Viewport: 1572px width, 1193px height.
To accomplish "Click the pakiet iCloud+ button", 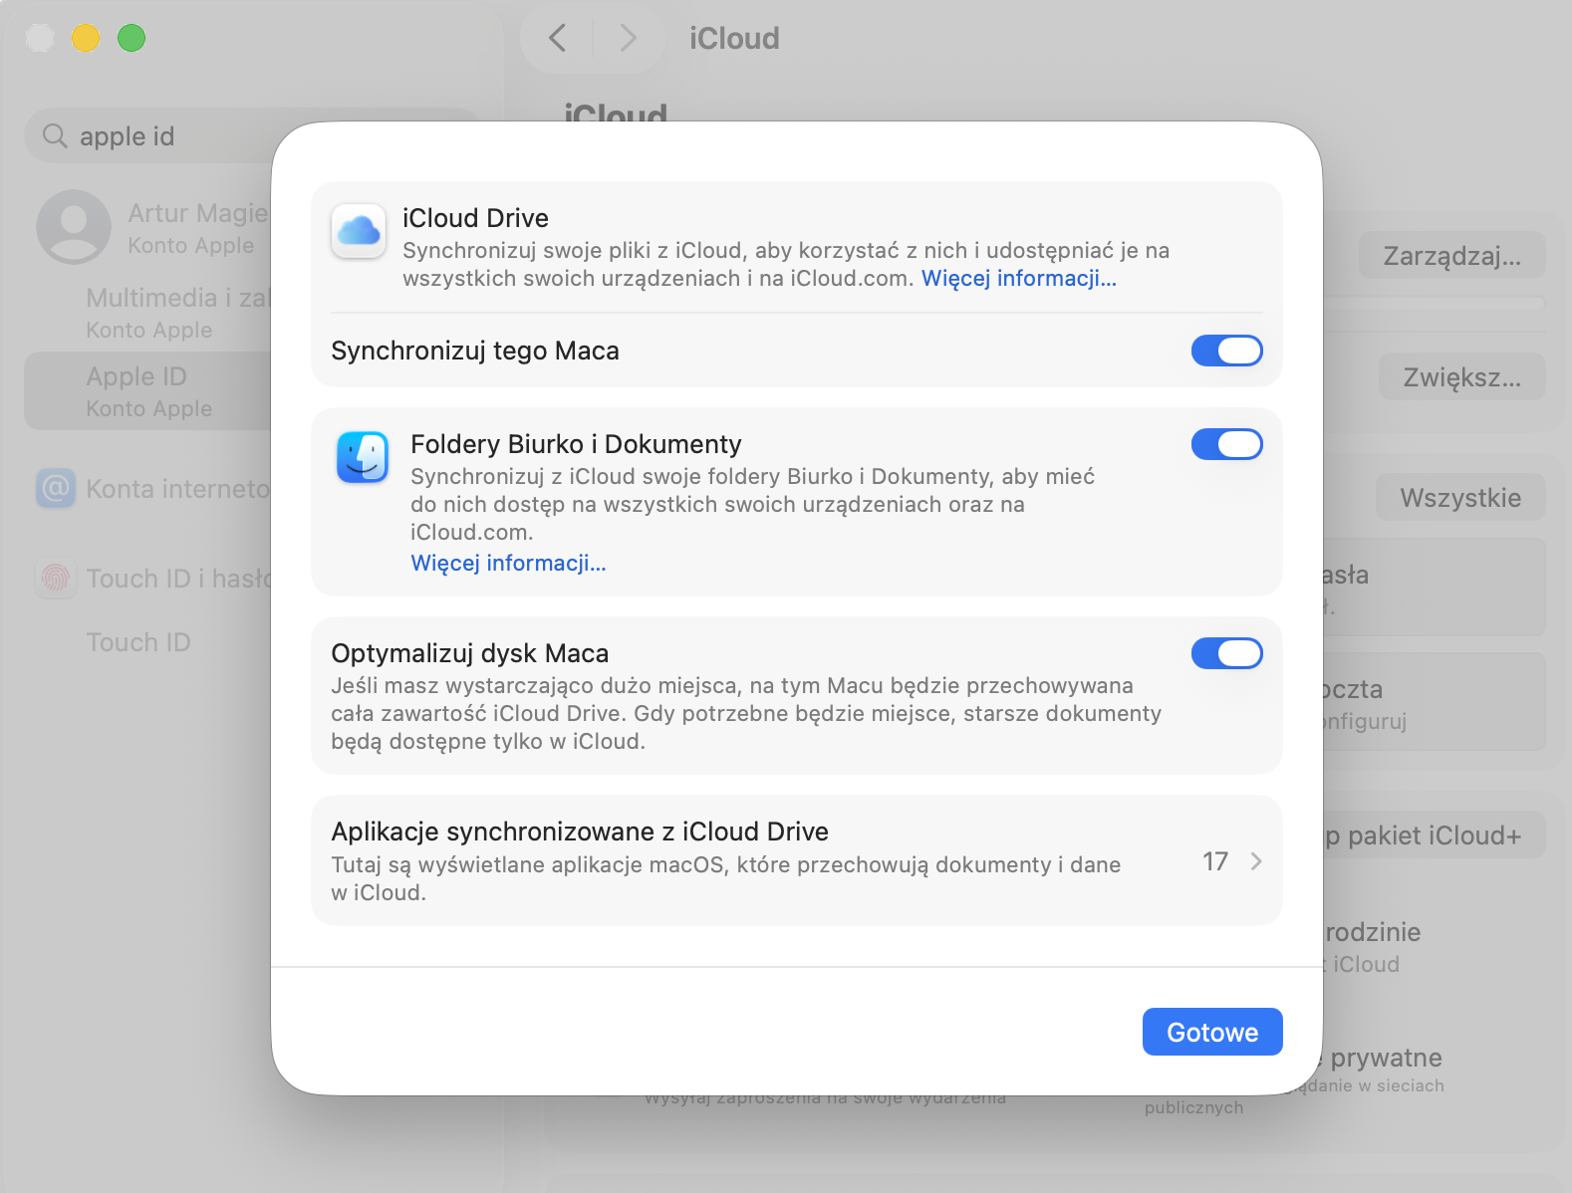I will 1435,835.
